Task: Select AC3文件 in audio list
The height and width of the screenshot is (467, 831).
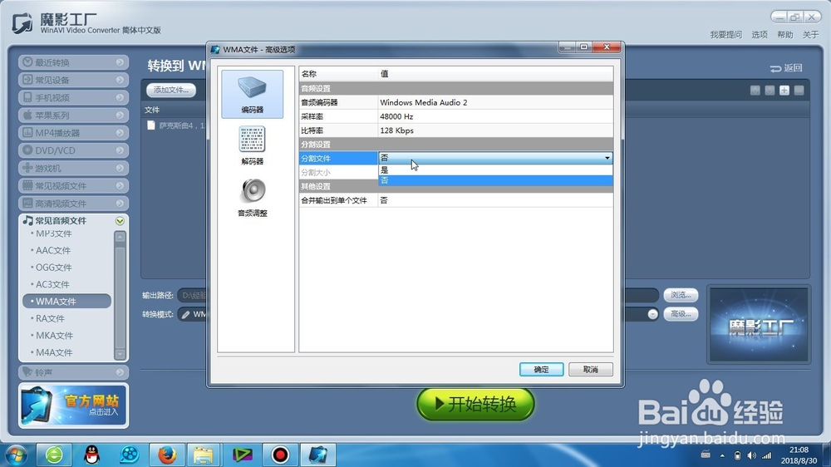Action: click(52, 284)
